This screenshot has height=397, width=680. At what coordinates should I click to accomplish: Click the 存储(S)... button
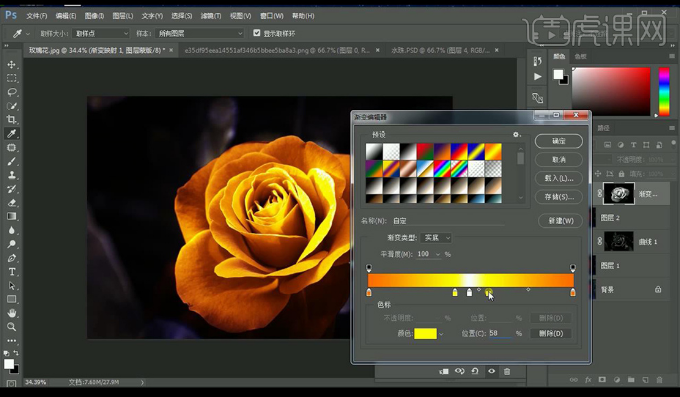click(559, 197)
